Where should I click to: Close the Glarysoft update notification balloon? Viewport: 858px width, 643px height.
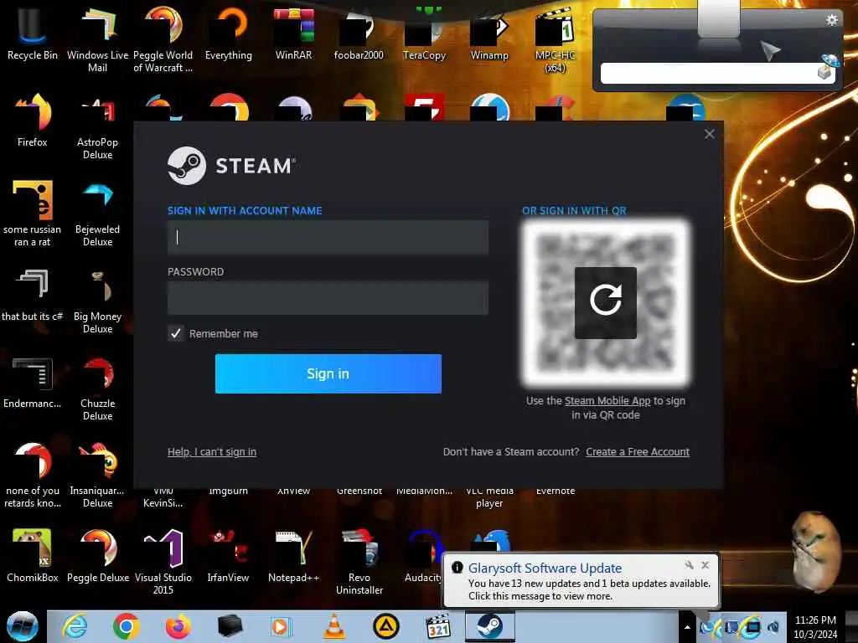pos(706,565)
